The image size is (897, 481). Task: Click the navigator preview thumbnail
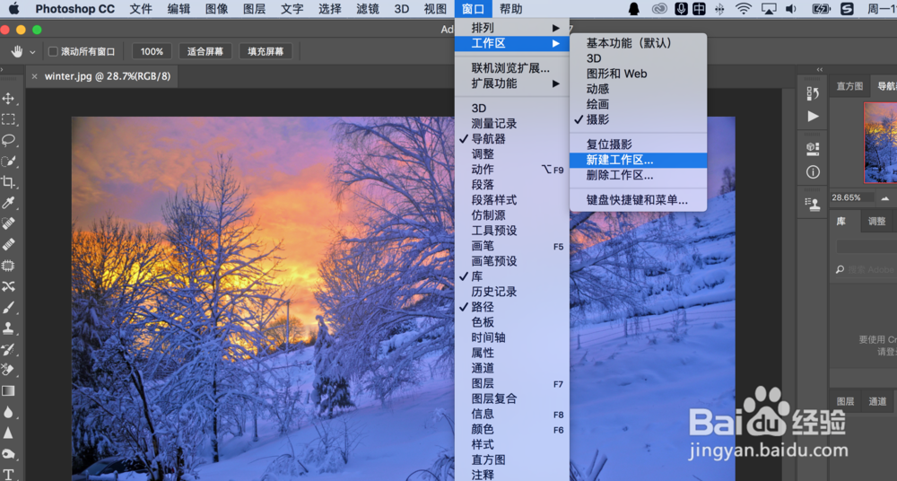[x=881, y=143]
